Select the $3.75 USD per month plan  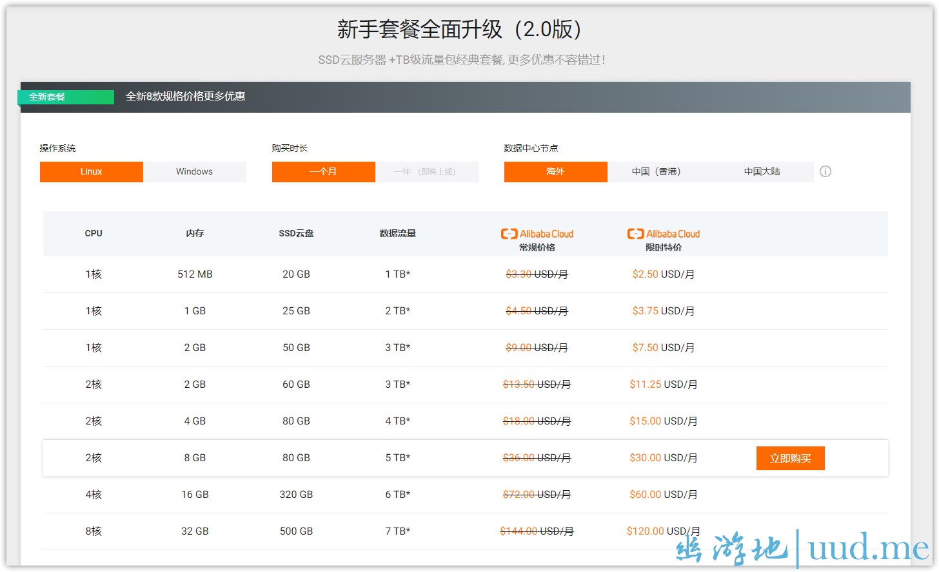(663, 311)
